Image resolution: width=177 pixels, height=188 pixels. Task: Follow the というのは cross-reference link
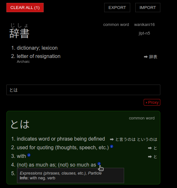147,139
